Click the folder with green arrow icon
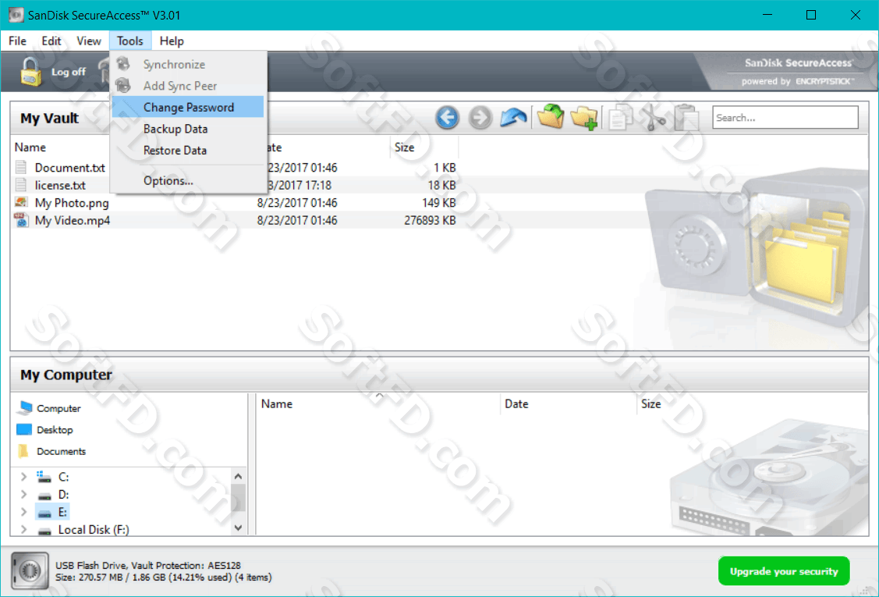 click(x=551, y=117)
